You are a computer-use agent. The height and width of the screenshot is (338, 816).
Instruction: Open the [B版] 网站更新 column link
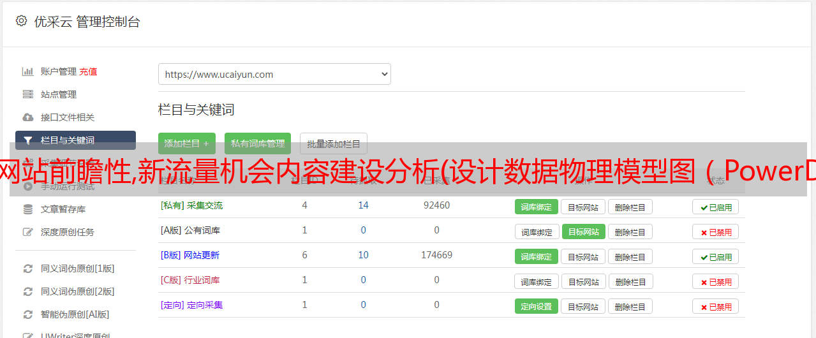(x=189, y=255)
